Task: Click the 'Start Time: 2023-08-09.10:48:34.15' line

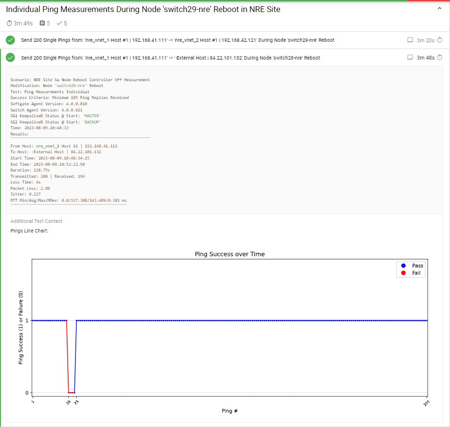Action: pos(50,158)
